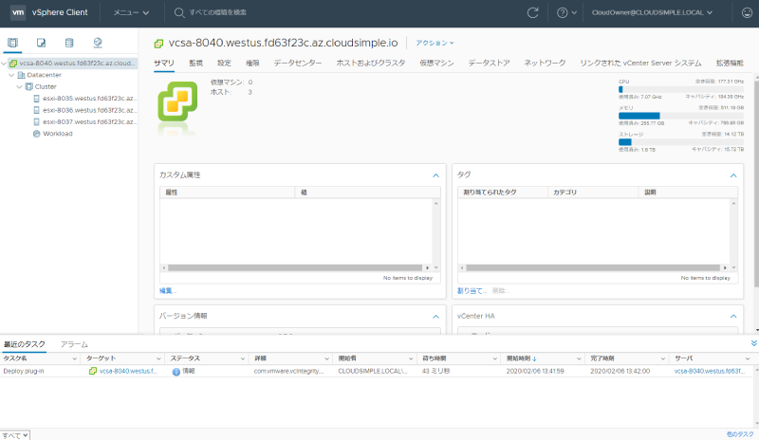Click host icon for esxi-8036
759x440 pixels.
pos(36,110)
